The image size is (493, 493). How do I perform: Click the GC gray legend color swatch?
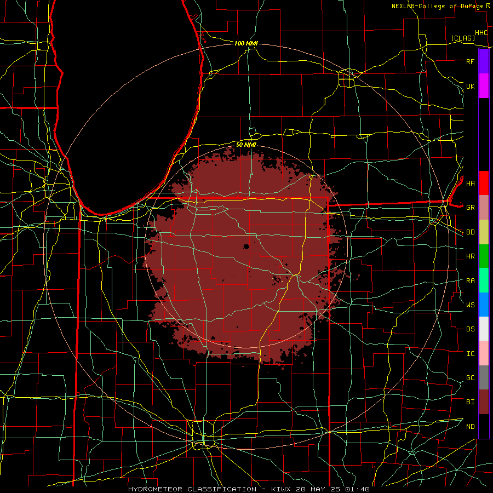click(x=484, y=377)
